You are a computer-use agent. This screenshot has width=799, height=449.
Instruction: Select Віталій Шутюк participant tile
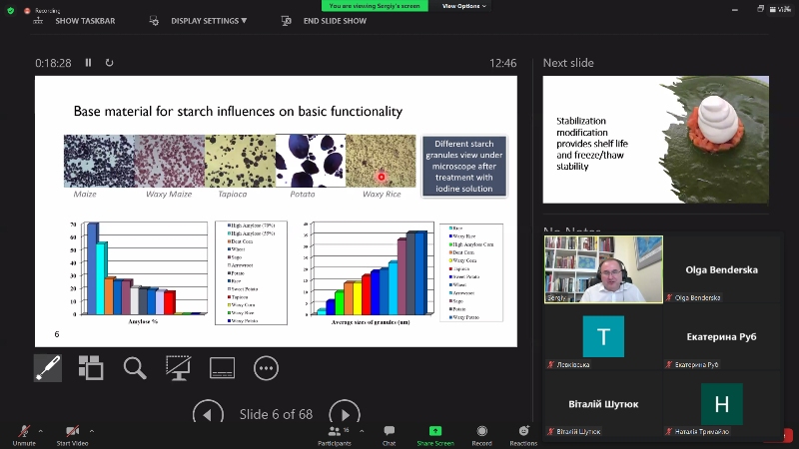[603, 404]
